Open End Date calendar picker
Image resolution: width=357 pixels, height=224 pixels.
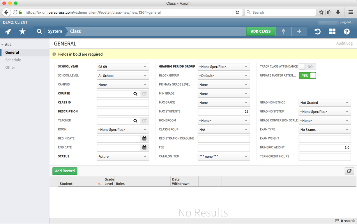click(x=144, y=148)
